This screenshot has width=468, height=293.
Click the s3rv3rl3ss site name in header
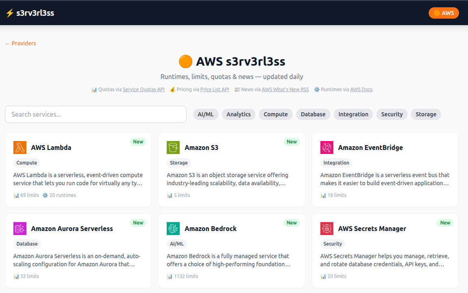[35, 13]
